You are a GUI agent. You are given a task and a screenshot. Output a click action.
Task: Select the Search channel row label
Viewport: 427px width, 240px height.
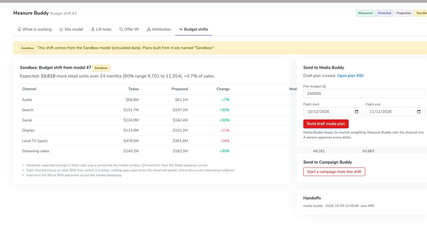28,110
